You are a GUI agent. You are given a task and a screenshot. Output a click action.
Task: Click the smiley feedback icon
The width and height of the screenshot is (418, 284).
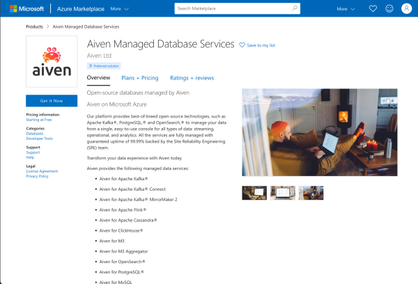click(389, 8)
